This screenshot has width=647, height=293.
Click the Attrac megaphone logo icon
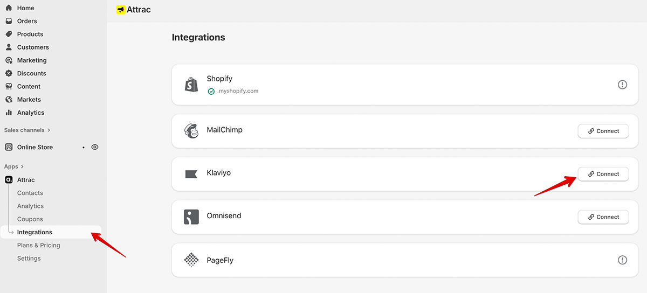tap(121, 10)
